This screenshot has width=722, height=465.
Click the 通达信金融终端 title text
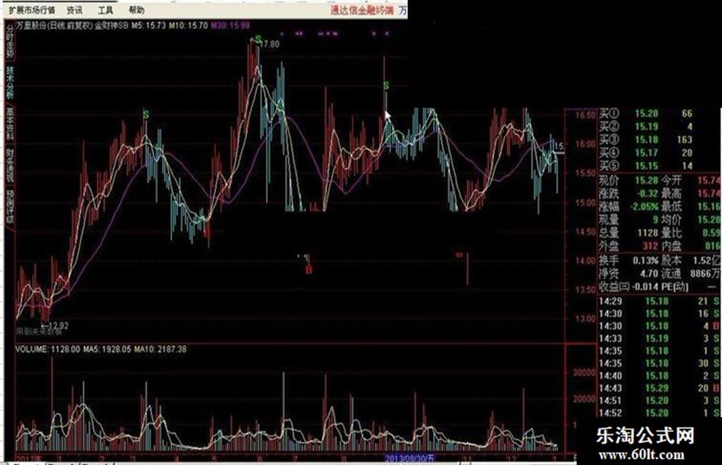(x=362, y=10)
